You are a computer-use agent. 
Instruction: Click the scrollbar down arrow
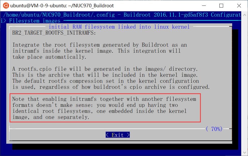tap(244, 153)
